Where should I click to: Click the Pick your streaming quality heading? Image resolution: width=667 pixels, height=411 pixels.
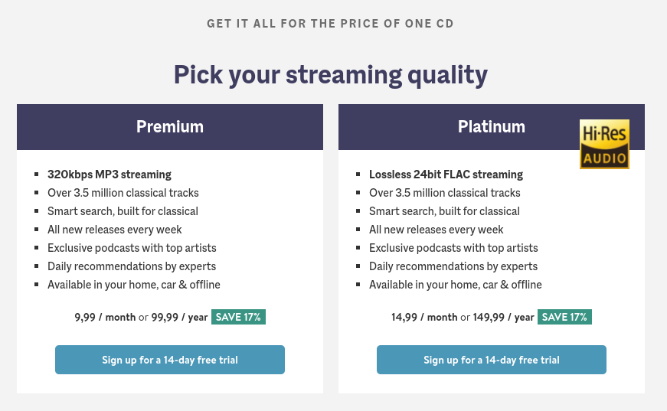(331, 75)
